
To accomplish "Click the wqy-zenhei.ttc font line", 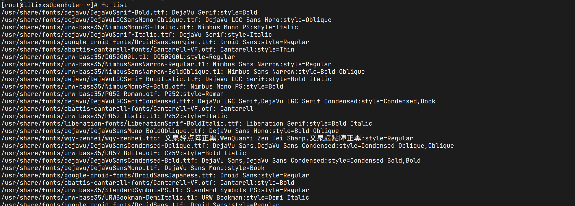I will (207, 138).
